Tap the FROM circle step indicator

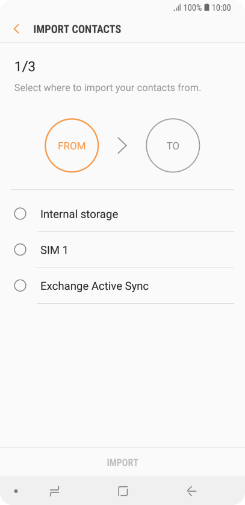coord(72,146)
